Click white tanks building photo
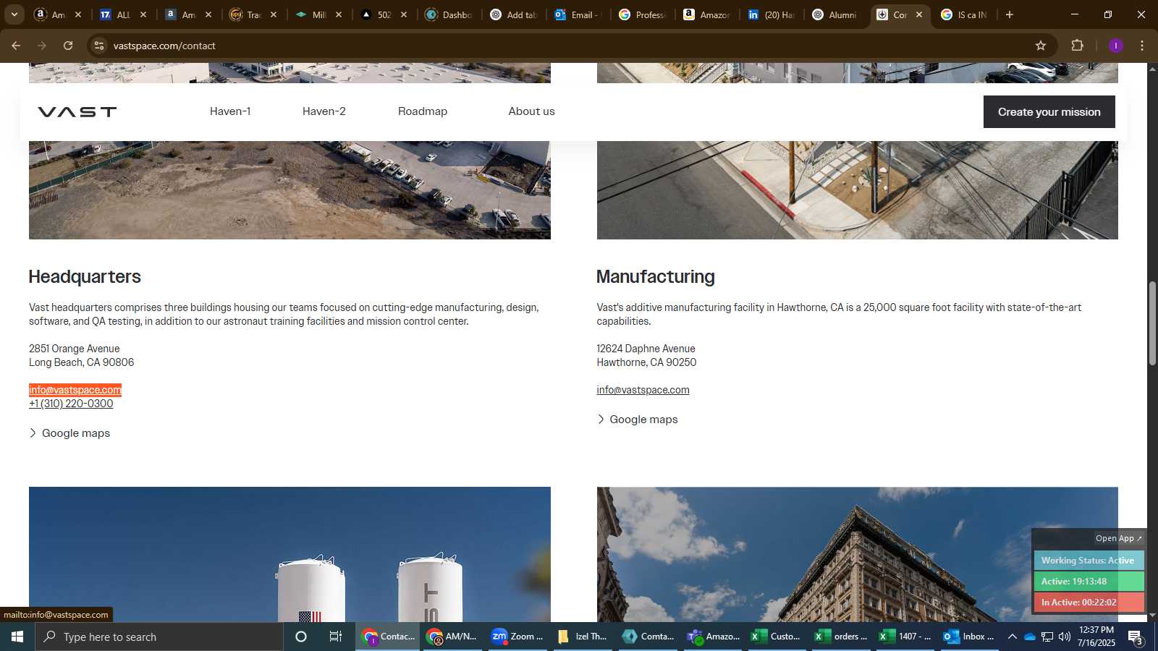 click(289, 554)
